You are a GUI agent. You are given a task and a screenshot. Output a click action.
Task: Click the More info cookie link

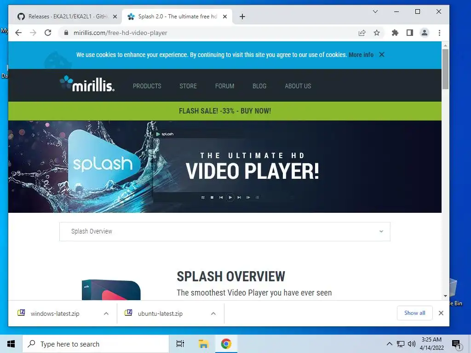pyautogui.click(x=361, y=55)
